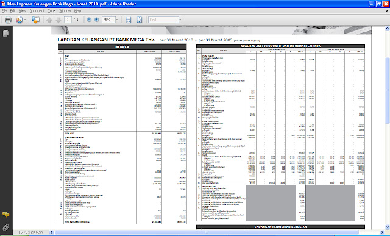The height and width of the screenshot is (236, 390).
Task: Click the 'CADANGAN PENYISIHAN KERUGIAN' header
Action: 280,227
